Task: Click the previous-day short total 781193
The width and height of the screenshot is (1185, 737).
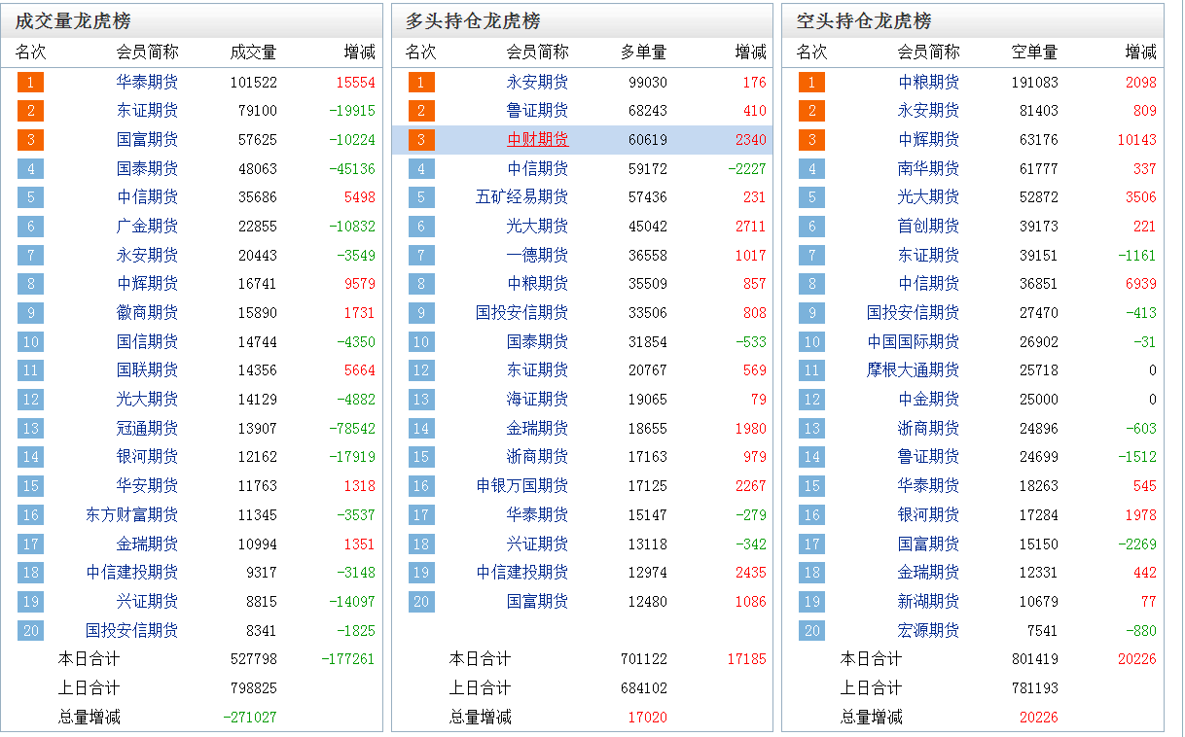Action: point(1035,688)
